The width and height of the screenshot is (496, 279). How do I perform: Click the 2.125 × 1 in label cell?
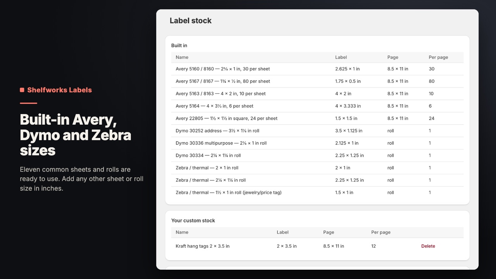pyautogui.click(x=347, y=143)
